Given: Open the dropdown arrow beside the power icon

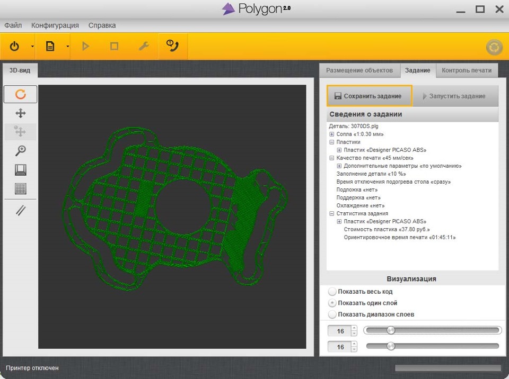Looking at the screenshot, I should [32, 47].
